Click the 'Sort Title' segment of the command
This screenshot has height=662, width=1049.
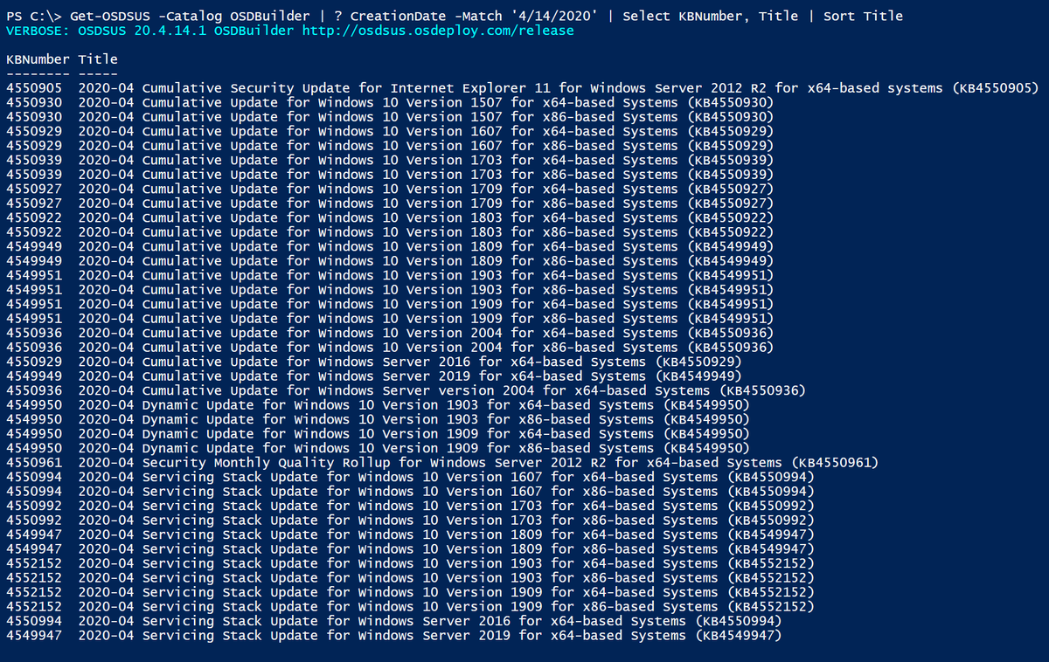[x=863, y=16]
